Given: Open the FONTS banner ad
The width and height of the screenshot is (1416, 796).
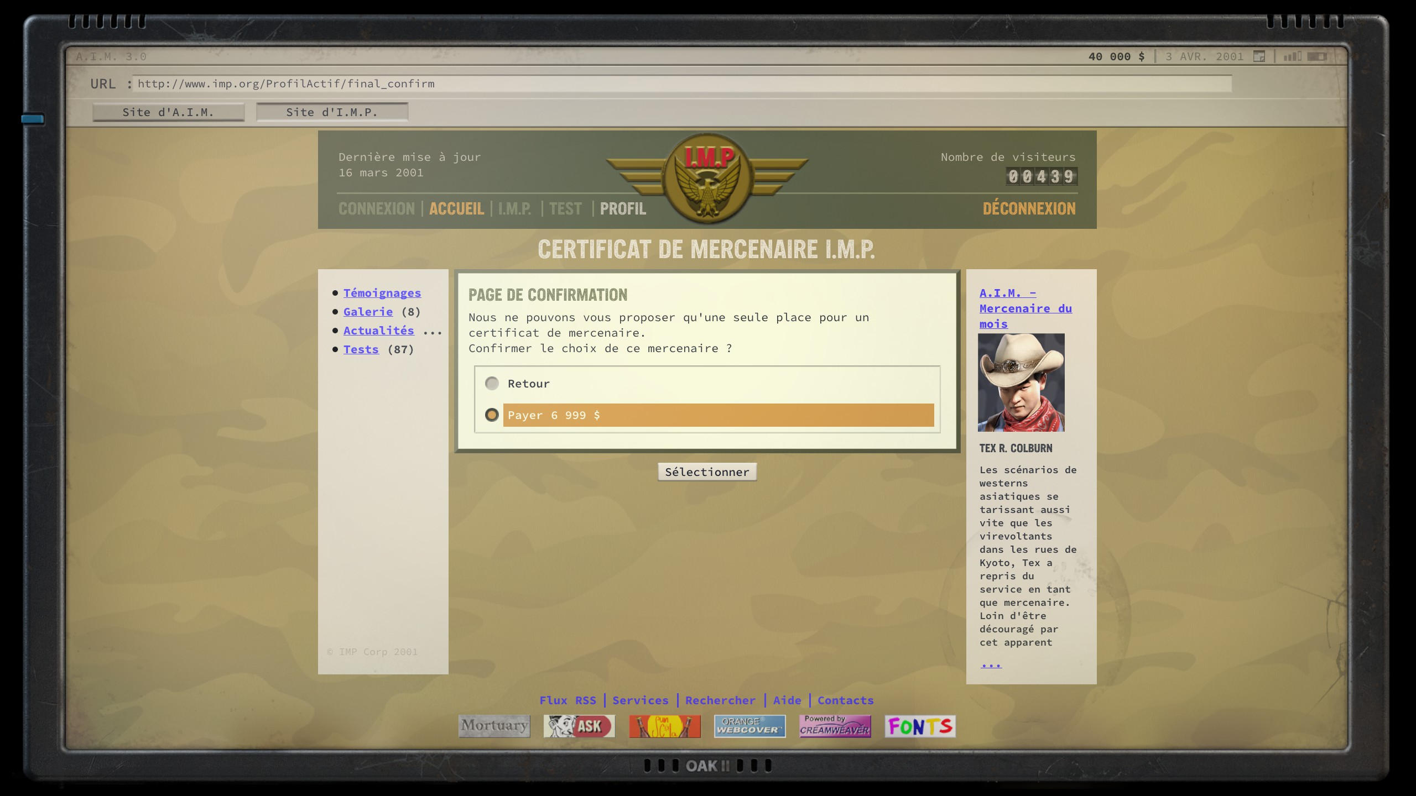Looking at the screenshot, I should pyautogui.click(x=920, y=726).
